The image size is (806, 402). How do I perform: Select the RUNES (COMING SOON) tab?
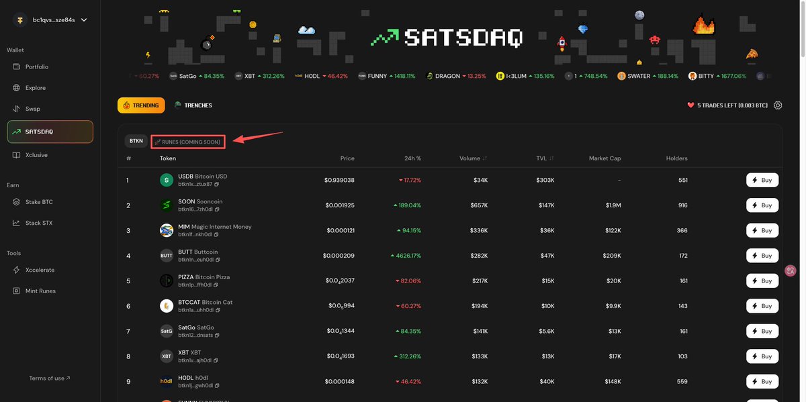coord(187,142)
